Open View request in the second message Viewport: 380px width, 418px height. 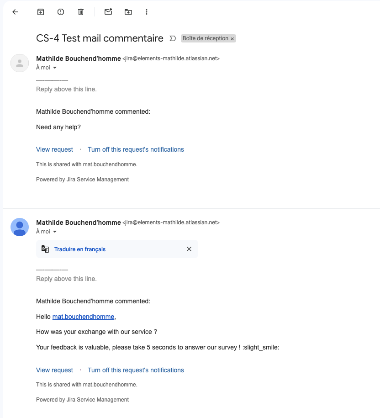(54, 370)
